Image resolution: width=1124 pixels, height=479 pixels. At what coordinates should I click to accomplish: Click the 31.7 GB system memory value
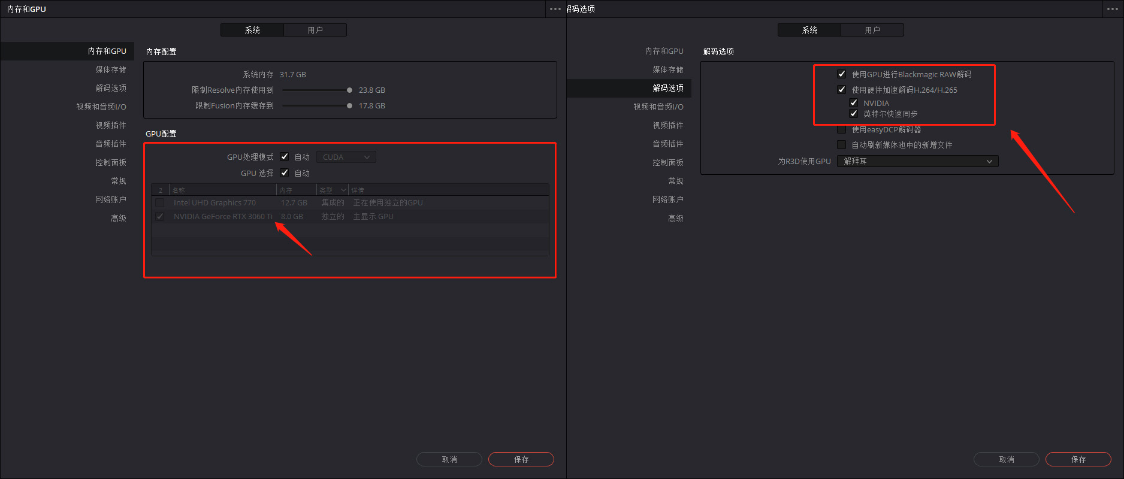pyautogui.click(x=293, y=75)
